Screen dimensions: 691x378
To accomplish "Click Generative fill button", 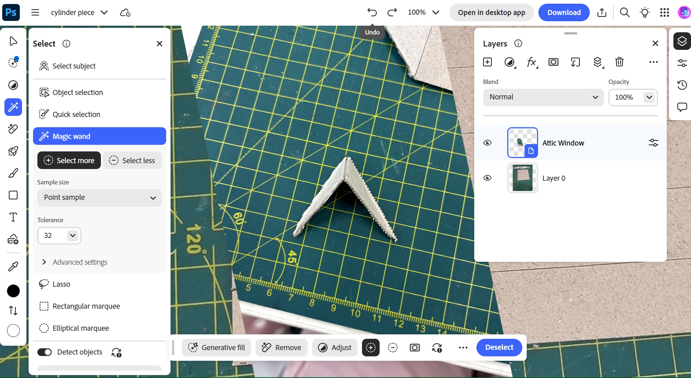I will click(216, 348).
